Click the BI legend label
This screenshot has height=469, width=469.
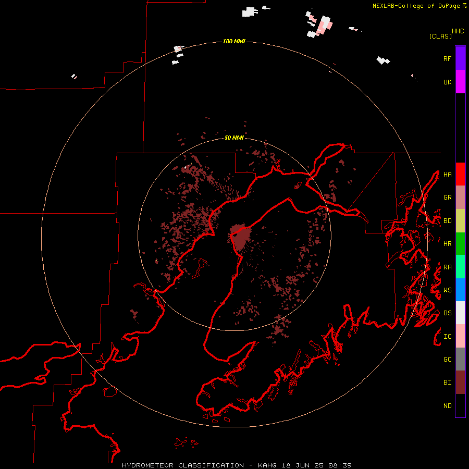pyautogui.click(x=447, y=382)
